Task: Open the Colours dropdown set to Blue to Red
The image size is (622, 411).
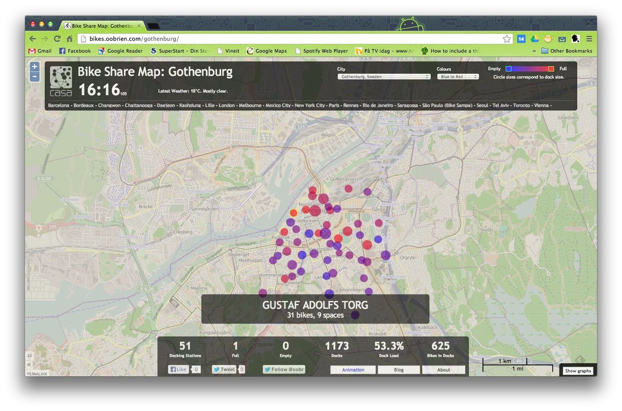Action: coord(458,77)
